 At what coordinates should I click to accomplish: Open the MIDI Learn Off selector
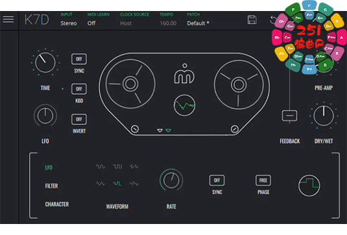(91, 23)
